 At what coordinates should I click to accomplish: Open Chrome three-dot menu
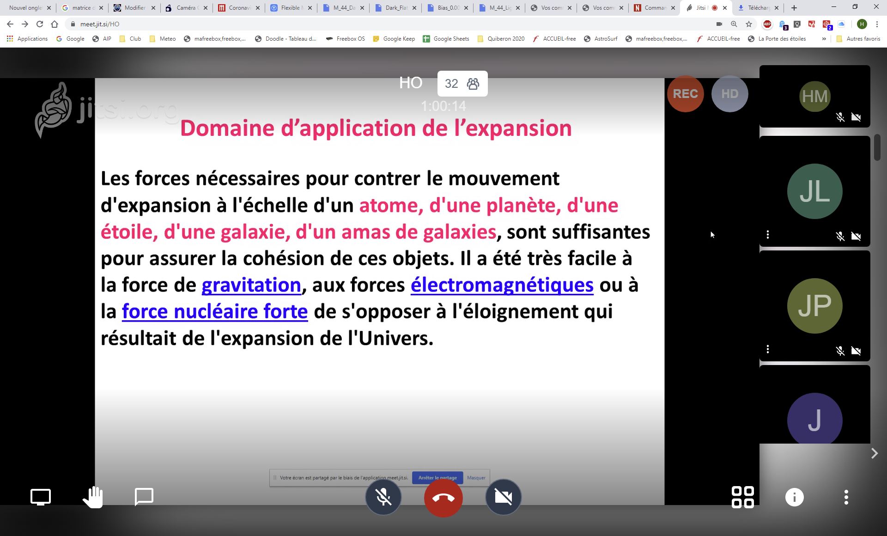877,24
